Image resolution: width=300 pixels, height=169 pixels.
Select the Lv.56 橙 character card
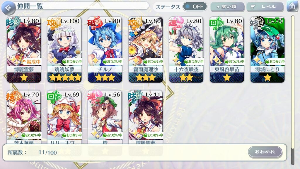(105, 117)
